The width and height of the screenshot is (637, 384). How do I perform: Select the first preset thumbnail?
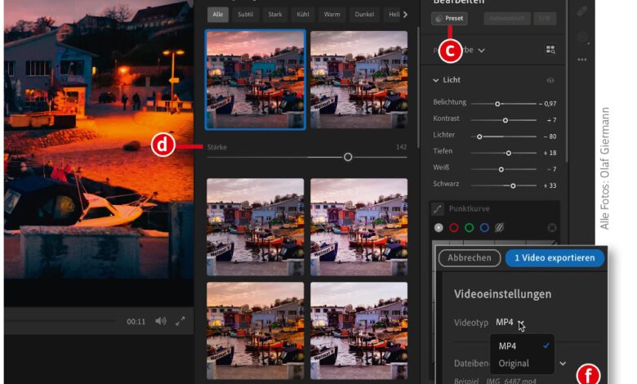pos(256,80)
